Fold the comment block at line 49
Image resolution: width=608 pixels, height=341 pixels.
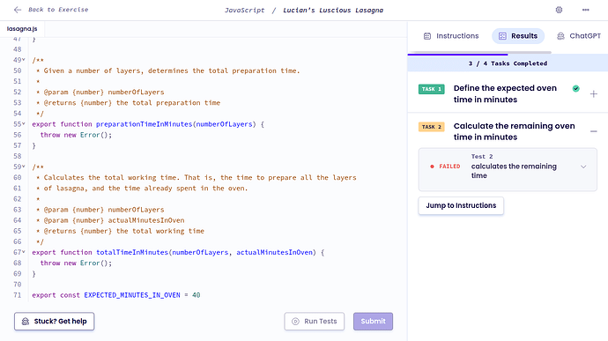(x=23, y=60)
